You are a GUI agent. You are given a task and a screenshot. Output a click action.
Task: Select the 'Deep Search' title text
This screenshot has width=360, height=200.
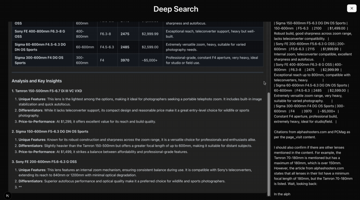[176, 9]
